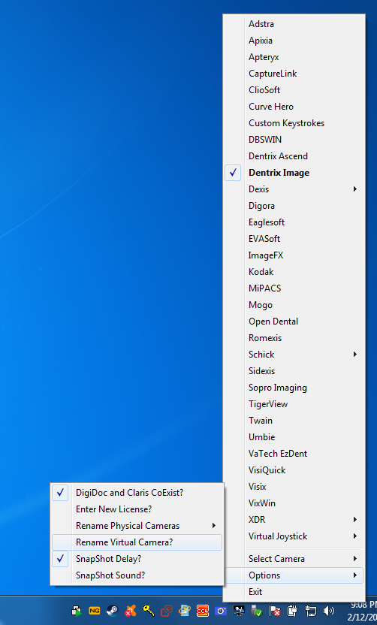The width and height of the screenshot is (377, 625).
Task: Choose Dentrix Ascend entry
Action: 294,156
